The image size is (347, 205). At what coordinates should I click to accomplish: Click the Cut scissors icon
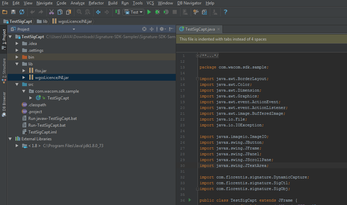coord(51,12)
